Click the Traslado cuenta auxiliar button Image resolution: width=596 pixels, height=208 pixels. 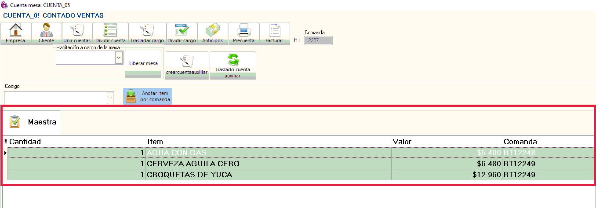pyautogui.click(x=233, y=65)
